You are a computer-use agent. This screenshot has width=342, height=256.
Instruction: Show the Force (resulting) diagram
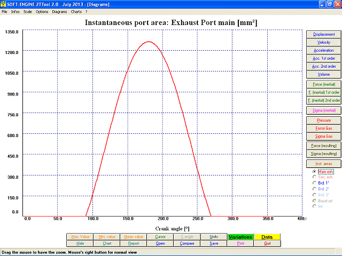point(324,146)
